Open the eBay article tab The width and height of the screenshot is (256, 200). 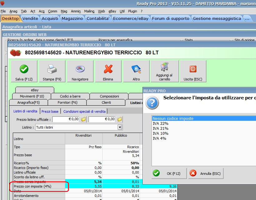click(x=35, y=90)
